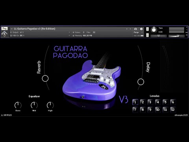Open instrument info with the 'i' icon
189x142 pixels.
[x=141, y=29]
